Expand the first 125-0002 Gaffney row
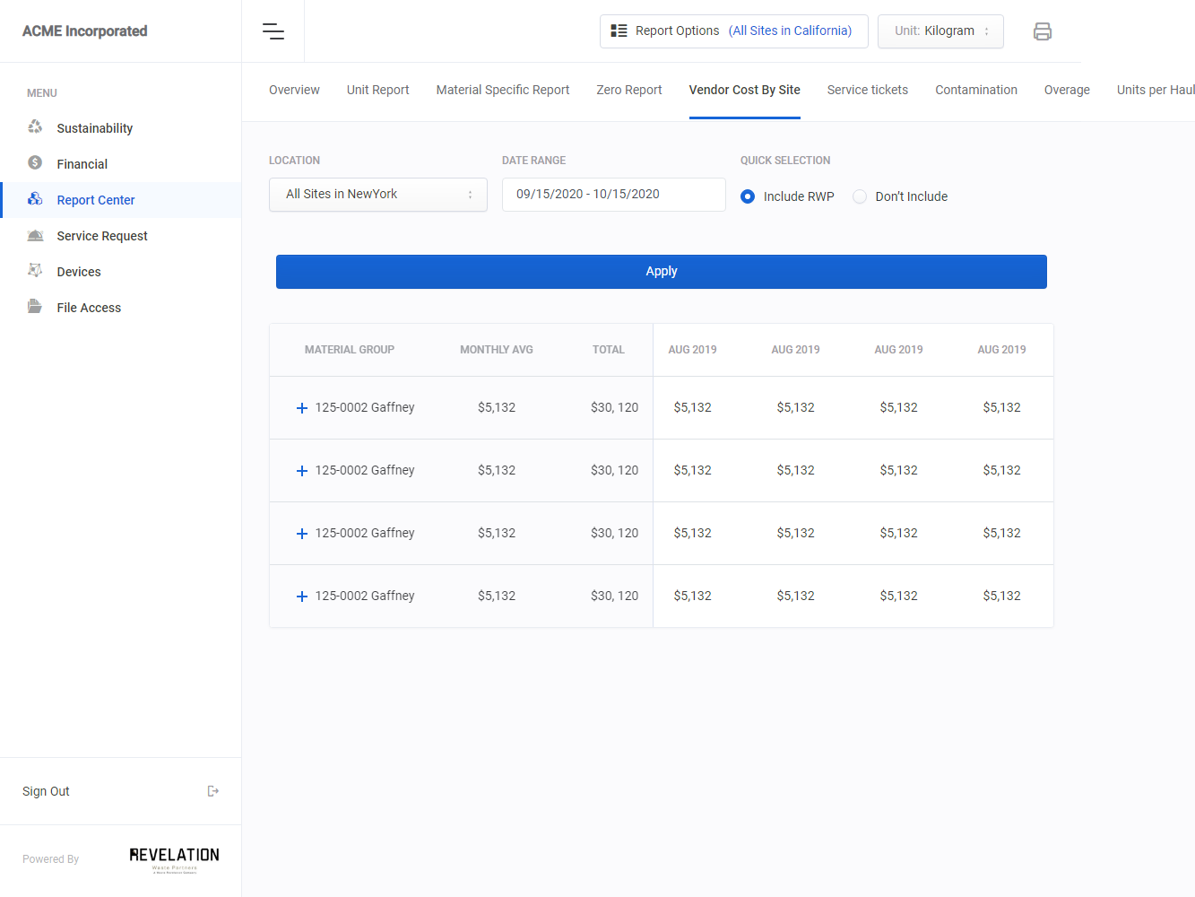 pyautogui.click(x=302, y=408)
